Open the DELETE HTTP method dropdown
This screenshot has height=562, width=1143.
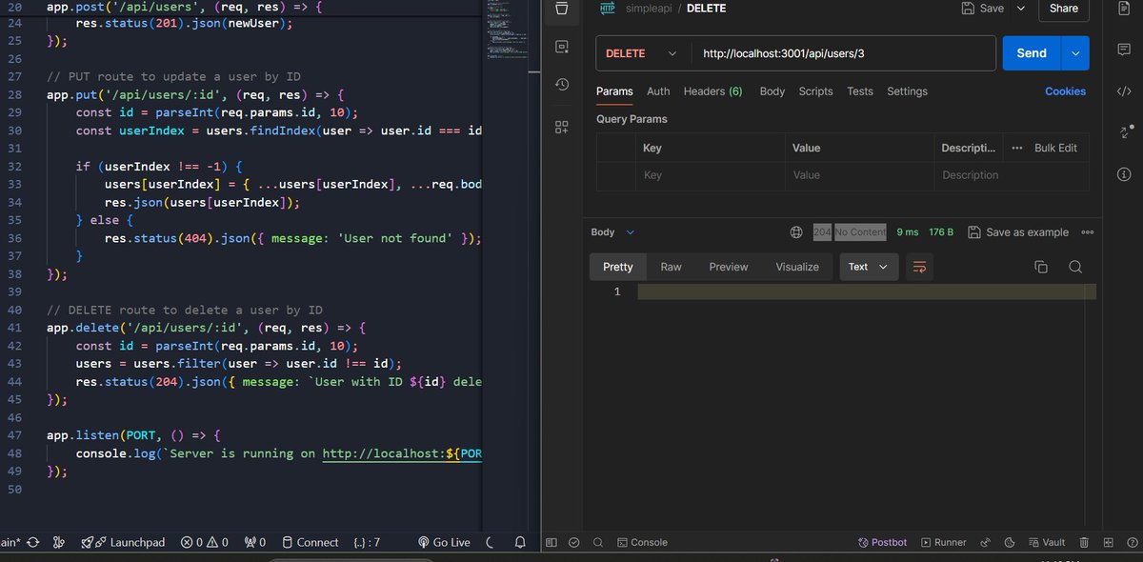(643, 53)
